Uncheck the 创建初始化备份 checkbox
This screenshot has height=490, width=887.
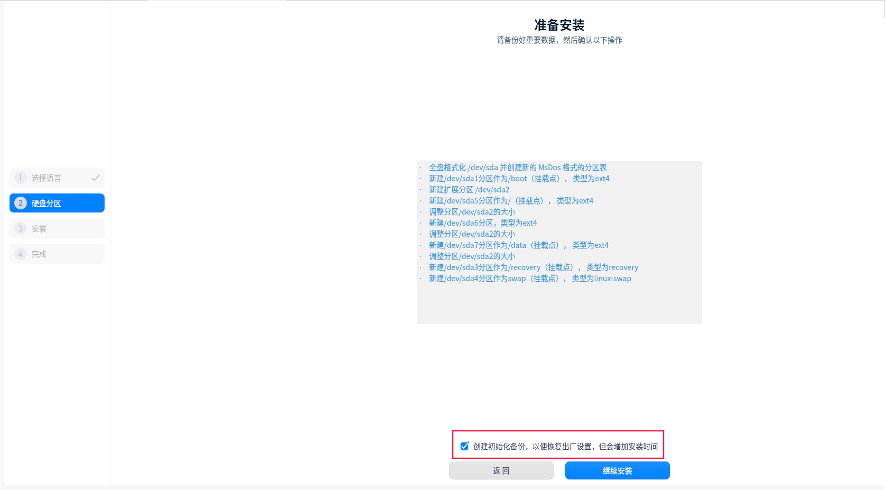point(464,446)
